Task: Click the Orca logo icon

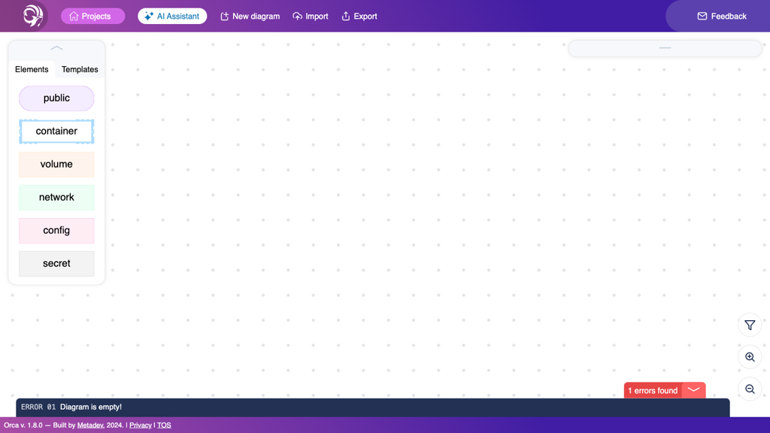Action: [32, 16]
